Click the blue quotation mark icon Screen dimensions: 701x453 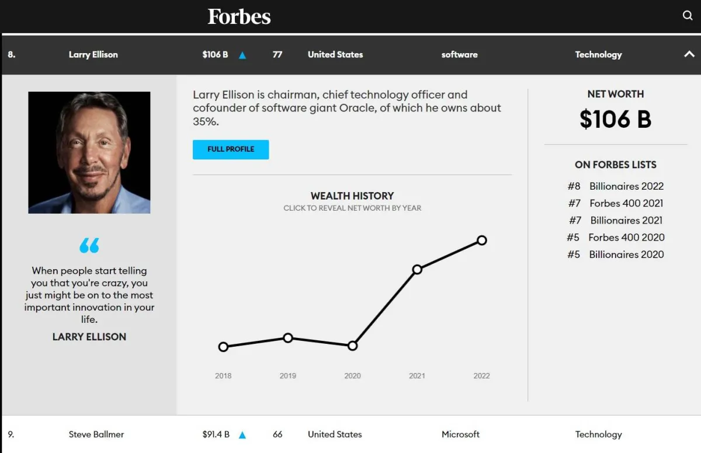tap(89, 245)
